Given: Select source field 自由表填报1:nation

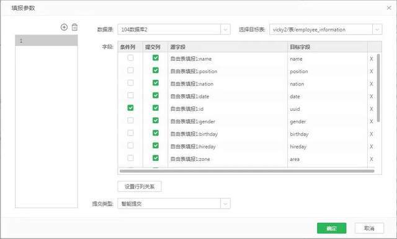Looking at the screenshot, I should tap(192, 84).
